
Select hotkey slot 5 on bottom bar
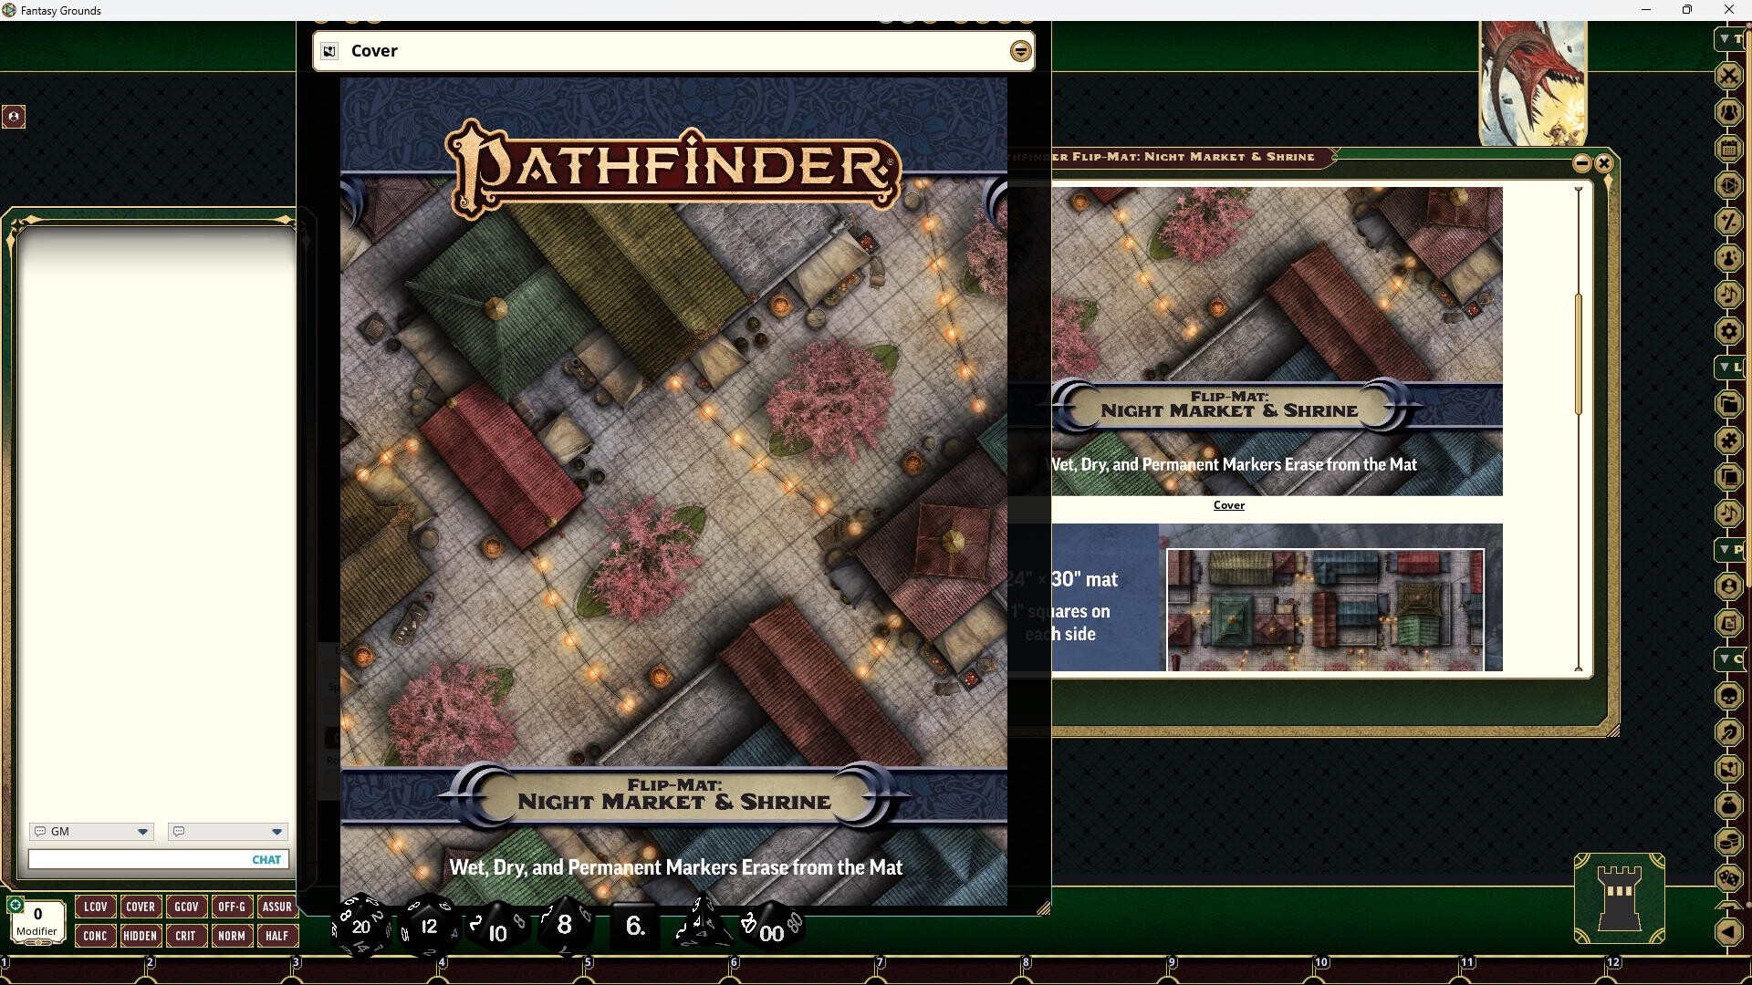click(657, 969)
